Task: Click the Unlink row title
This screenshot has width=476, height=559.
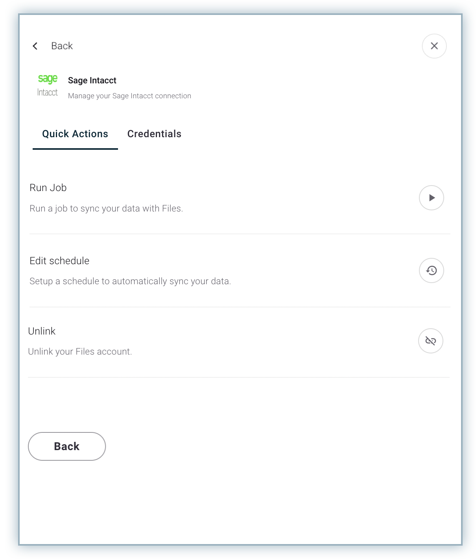Action: [42, 331]
